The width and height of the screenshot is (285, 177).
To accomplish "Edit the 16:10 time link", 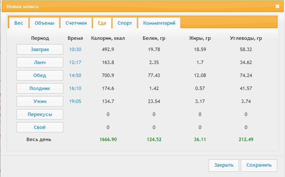I will click(x=75, y=88).
